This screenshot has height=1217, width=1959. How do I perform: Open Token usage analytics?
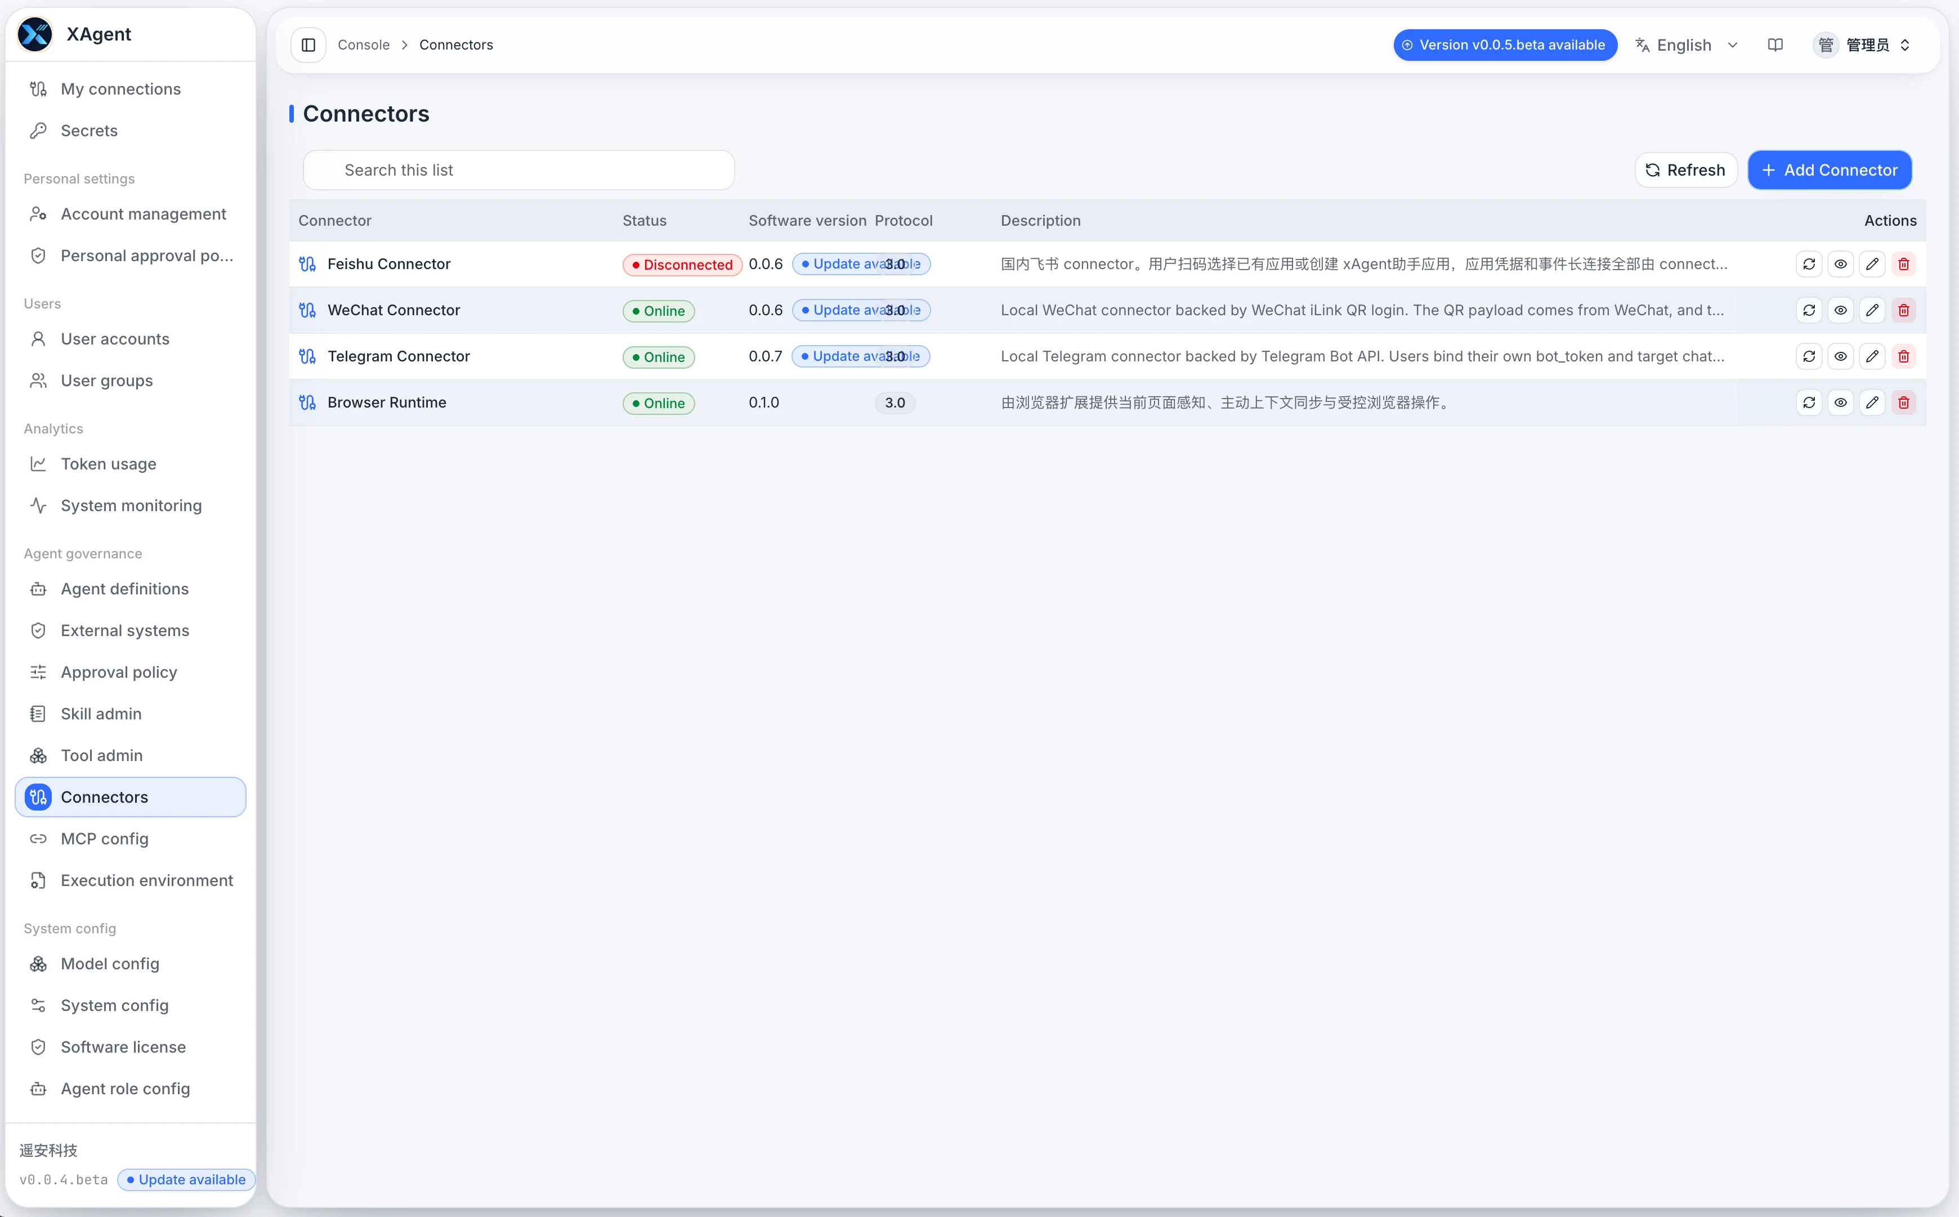pos(131,464)
